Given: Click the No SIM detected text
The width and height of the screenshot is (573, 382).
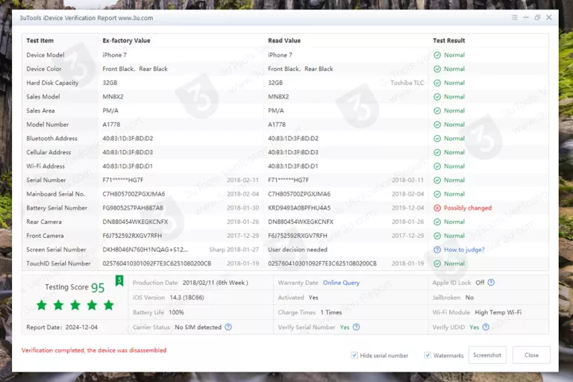Looking at the screenshot, I should 198,328.
